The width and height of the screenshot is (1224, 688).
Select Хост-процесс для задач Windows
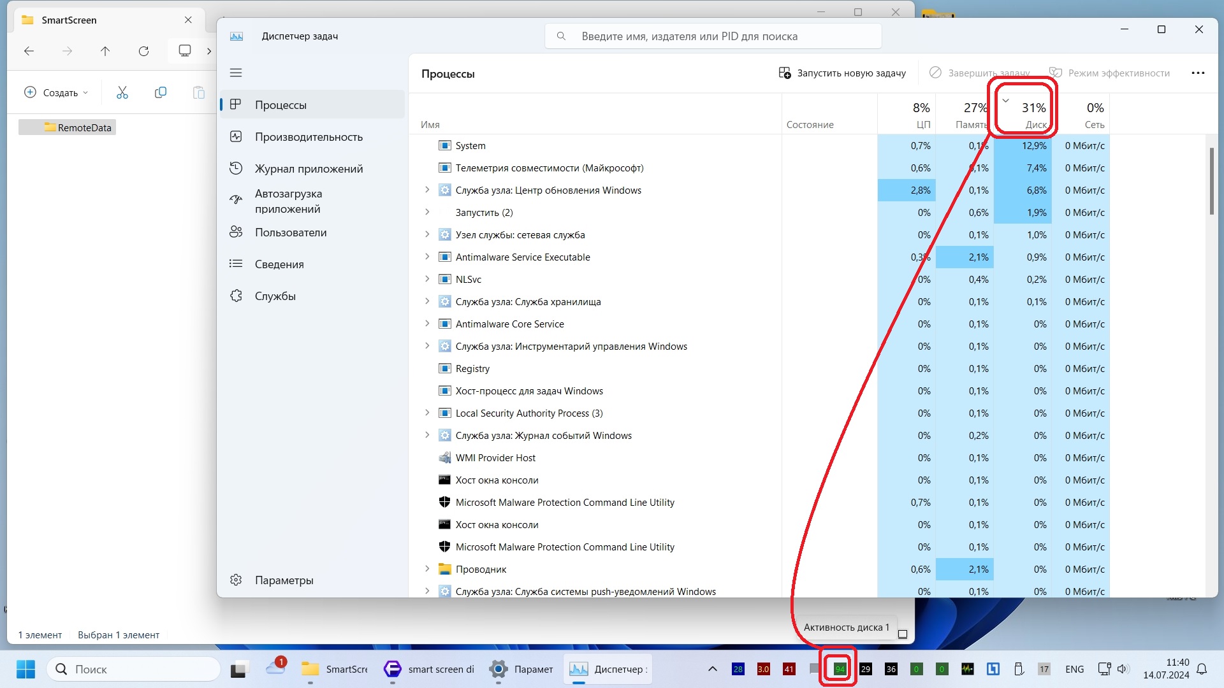[759, 391]
